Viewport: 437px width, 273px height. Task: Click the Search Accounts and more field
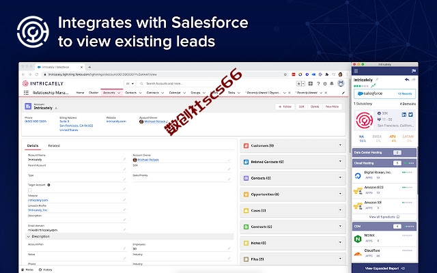[185, 83]
